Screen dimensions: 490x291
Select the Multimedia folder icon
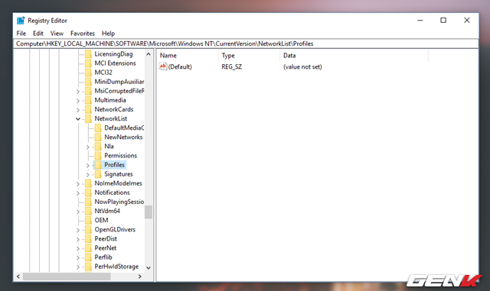tap(89, 100)
